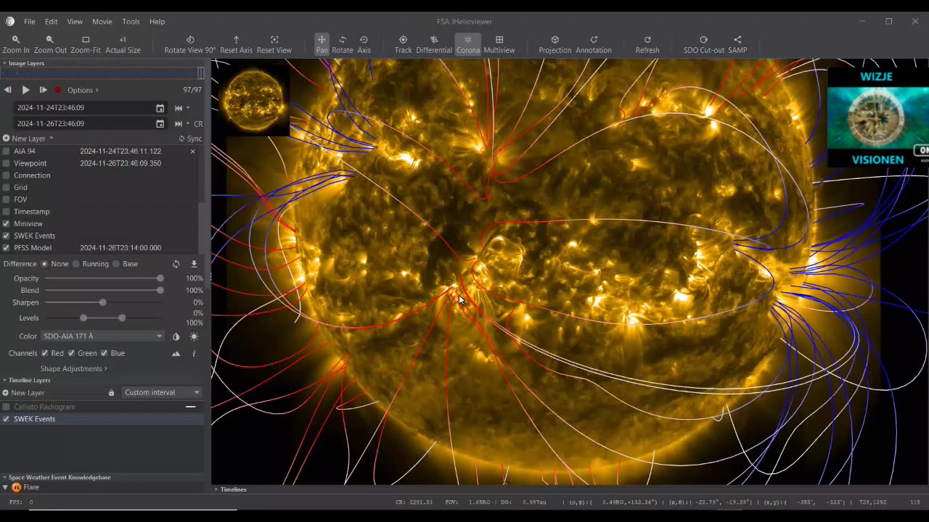Viewport: 929px width, 522px height.
Task: Collapse the Flare event tree
Action: click(5, 487)
